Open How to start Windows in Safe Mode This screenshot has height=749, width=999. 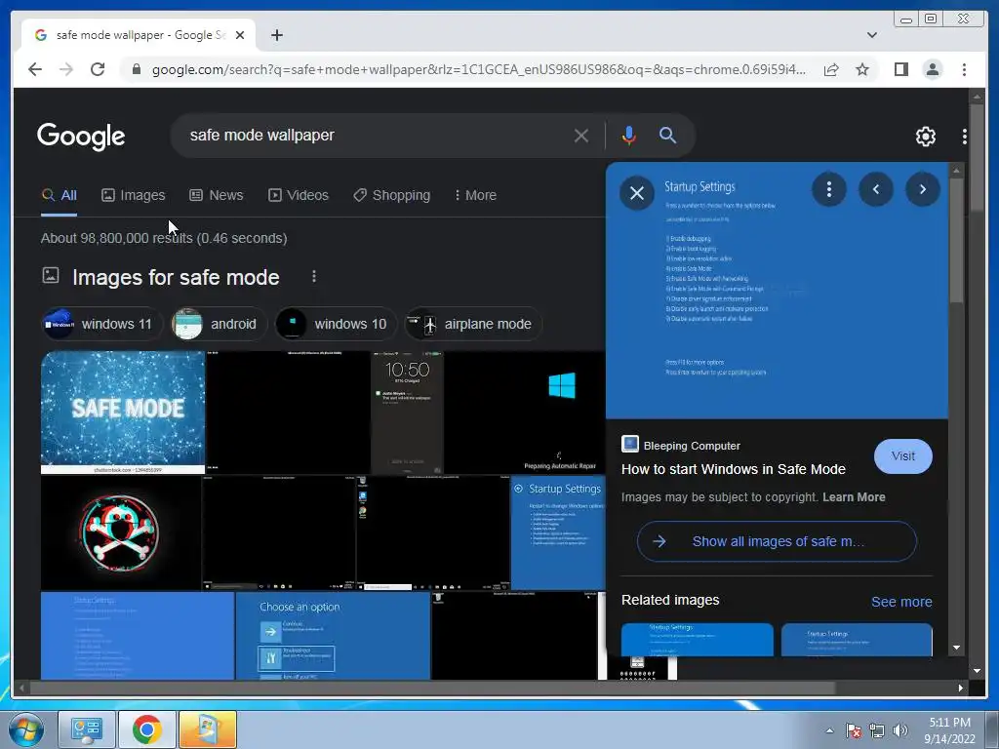click(x=734, y=469)
